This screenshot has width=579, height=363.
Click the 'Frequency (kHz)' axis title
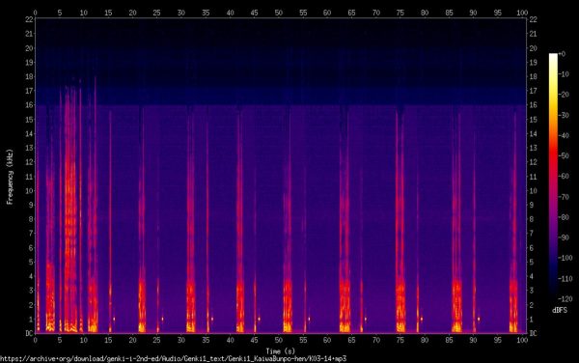(10, 177)
